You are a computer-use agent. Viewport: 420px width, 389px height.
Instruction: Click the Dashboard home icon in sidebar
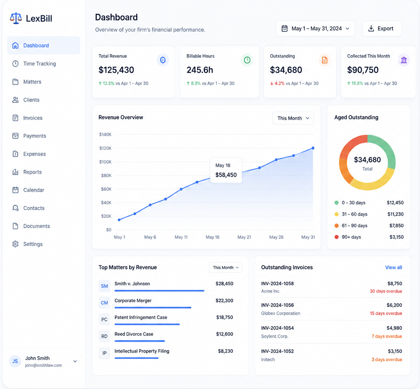tap(16, 45)
